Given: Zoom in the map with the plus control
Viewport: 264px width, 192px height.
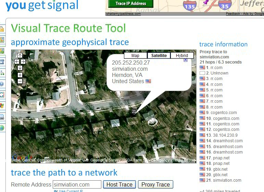Looking at the screenshot, I should pos(20,75).
